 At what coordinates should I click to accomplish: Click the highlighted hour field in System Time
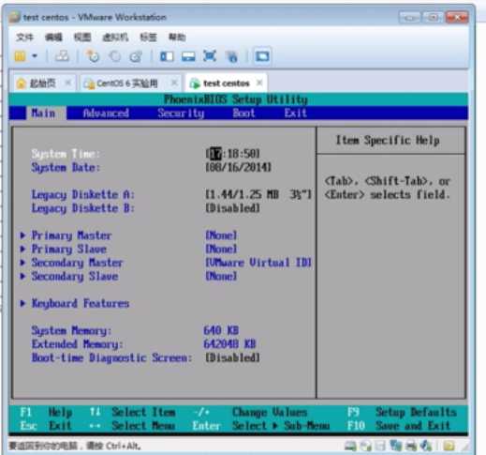pyautogui.click(x=215, y=154)
